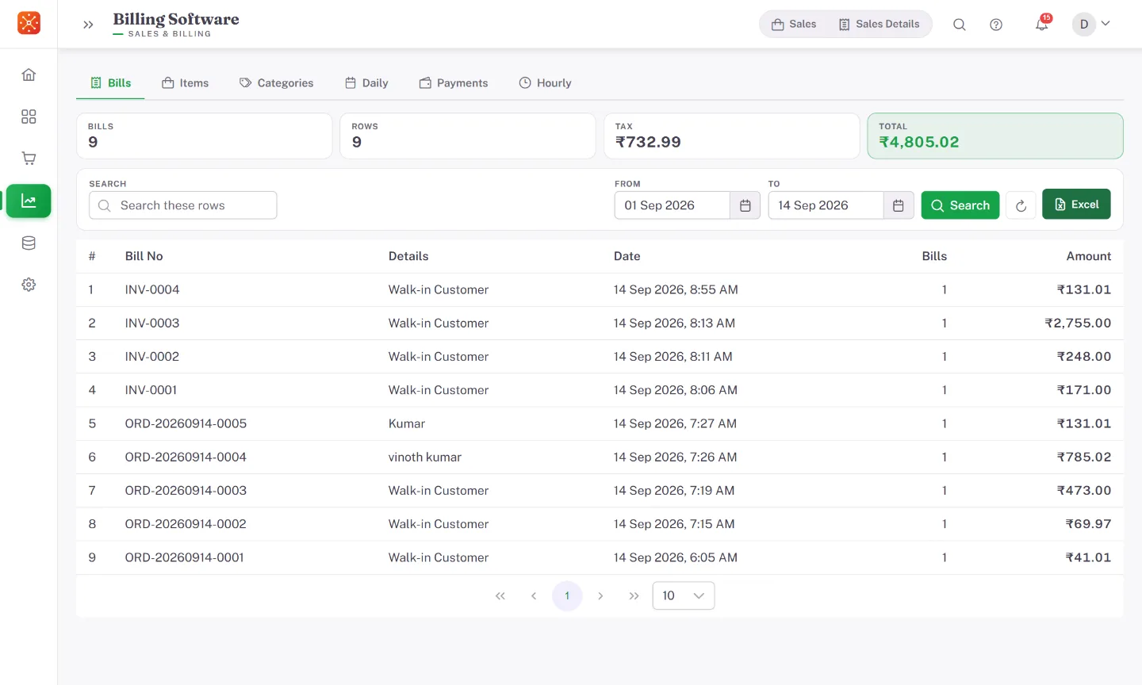Screen dimensions: 1142x685
Task: Open the Home sidebar icon
Action: pyautogui.click(x=29, y=75)
